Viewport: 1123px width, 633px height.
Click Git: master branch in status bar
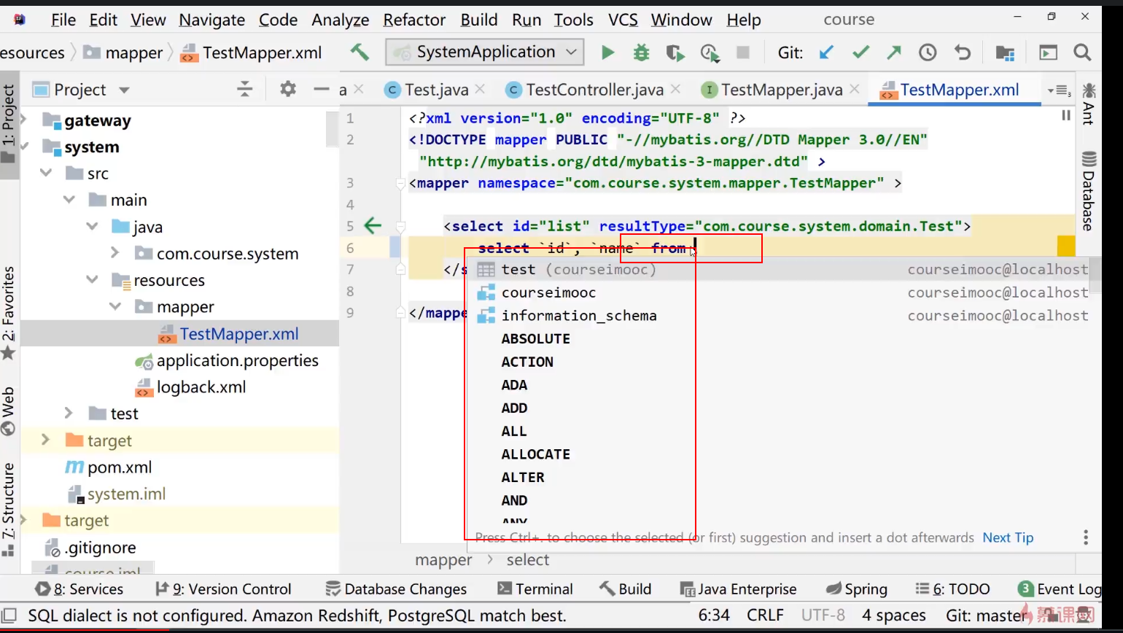(987, 615)
